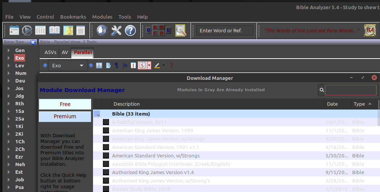Expand Gen in the Bible Tree
Image resolution: width=380 pixels, height=192 pixels.
coord(9,50)
